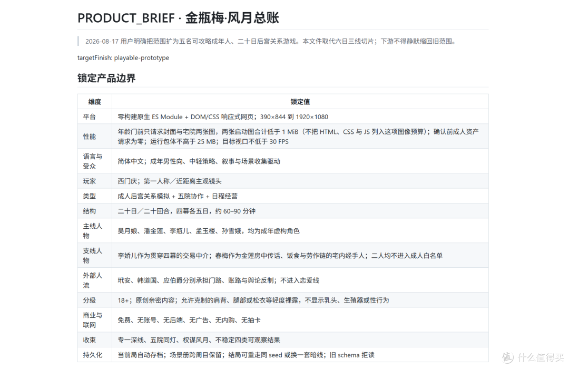
Task: Click the cell starting with 二十日／二十回合
Action: tap(300, 211)
